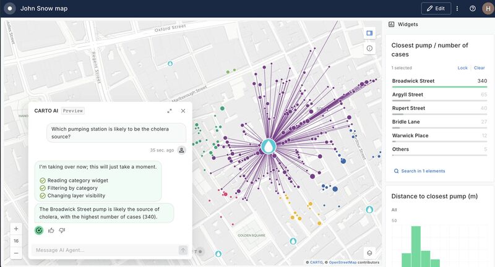Click Lock in the category widget
Image resolution: width=495 pixels, height=267 pixels.
click(x=462, y=68)
